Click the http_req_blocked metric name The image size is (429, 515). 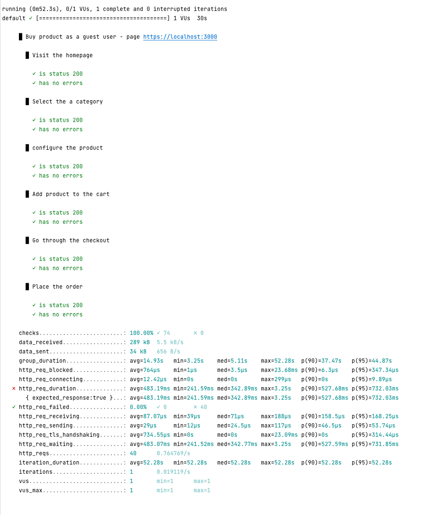click(x=45, y=370)
